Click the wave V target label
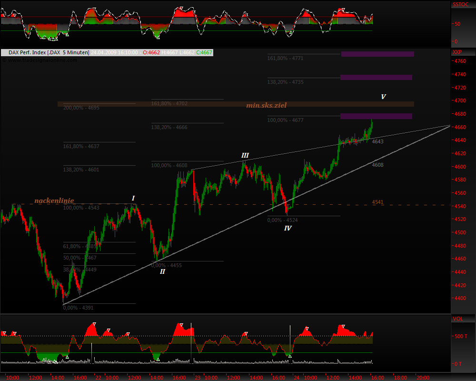 [x=383, y=97]
